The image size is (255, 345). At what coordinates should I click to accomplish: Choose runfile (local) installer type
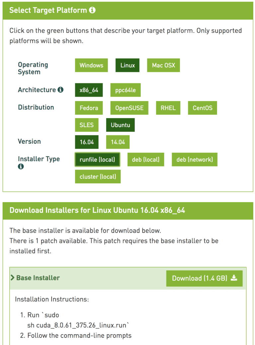point(98,159)
